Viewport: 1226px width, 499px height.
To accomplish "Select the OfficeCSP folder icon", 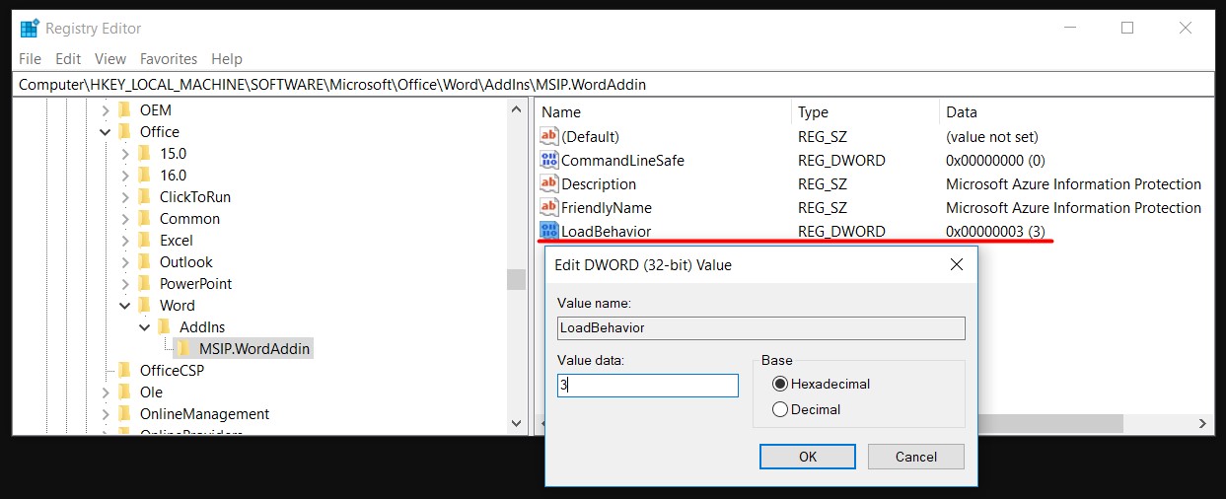I will 124,371.
